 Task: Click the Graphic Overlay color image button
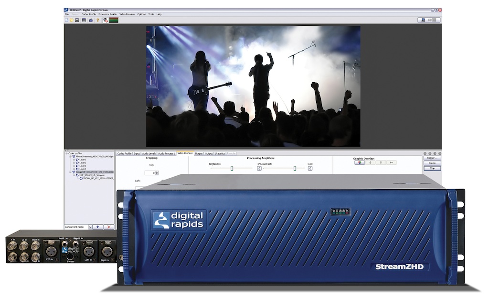click(360, 162)
